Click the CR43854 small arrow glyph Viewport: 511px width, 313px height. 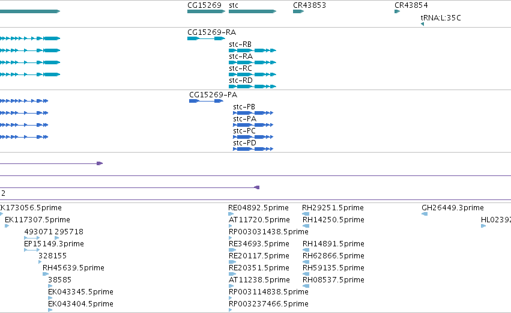coord(398,11)
